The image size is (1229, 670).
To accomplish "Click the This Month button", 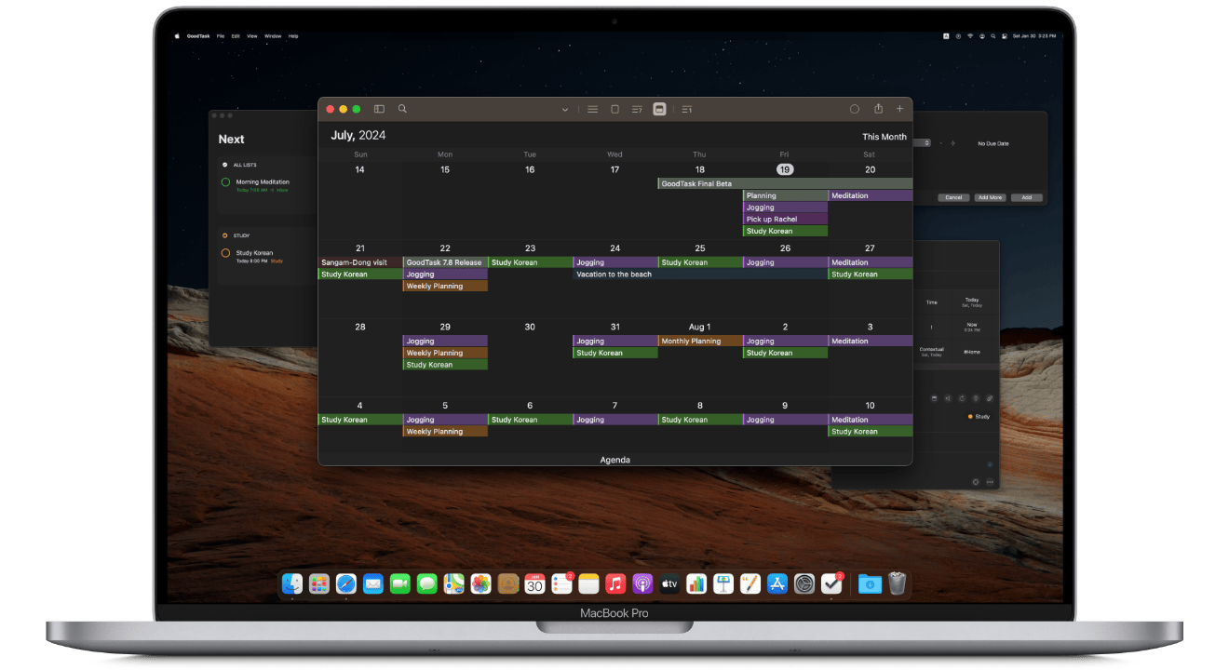I will [x=885, y=137].
